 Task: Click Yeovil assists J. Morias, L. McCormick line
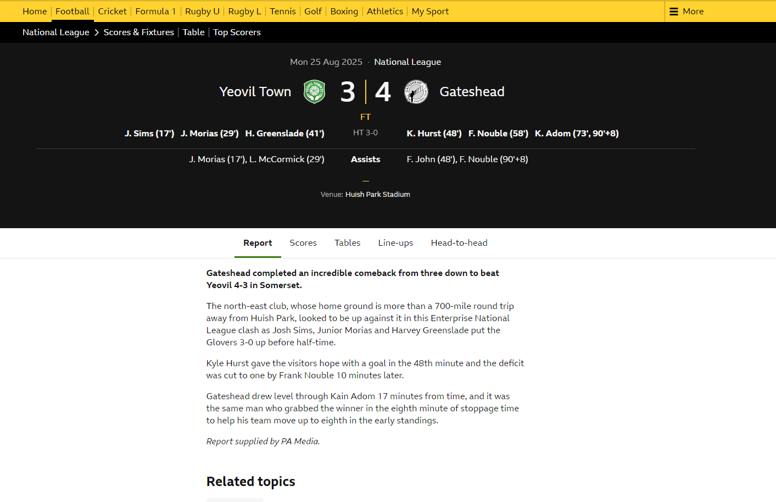(257, 159)
